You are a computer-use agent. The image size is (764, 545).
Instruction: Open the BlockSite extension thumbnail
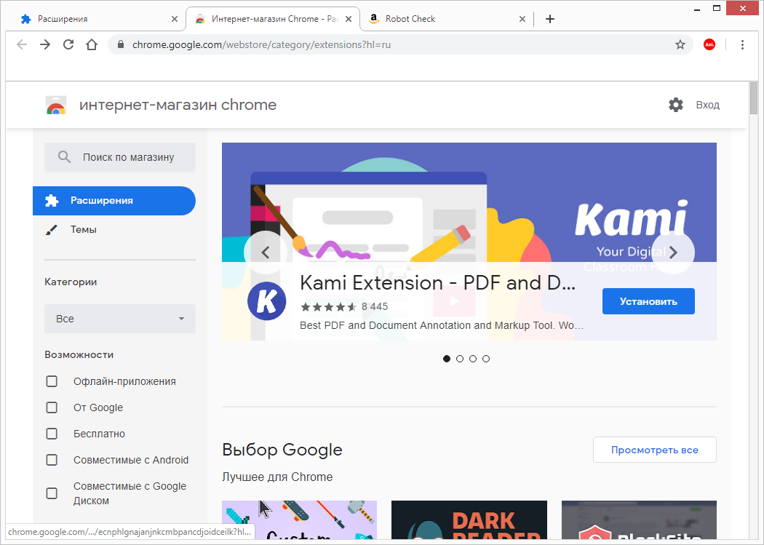639,520
